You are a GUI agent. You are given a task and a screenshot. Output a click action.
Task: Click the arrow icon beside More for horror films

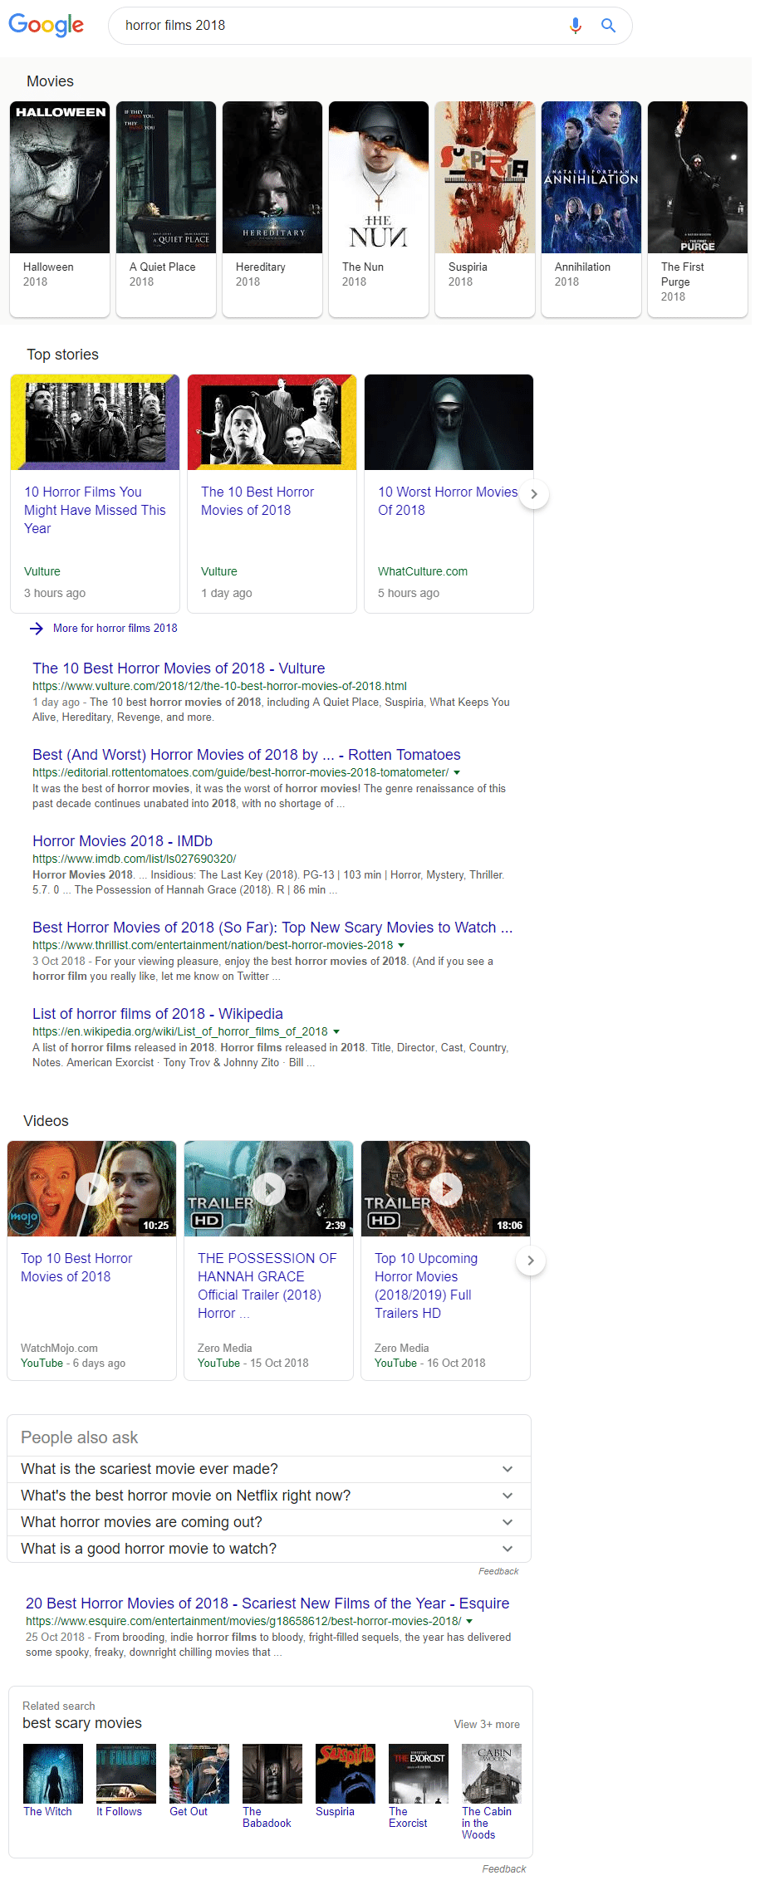click(x=37, y=629)
